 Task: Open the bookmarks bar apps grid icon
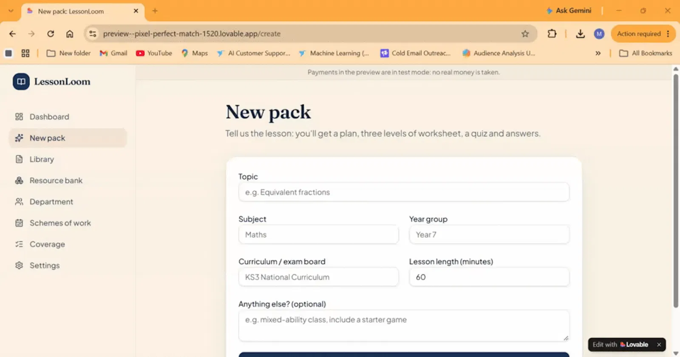pos(25,53)
